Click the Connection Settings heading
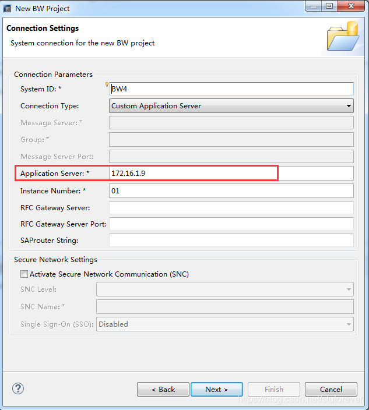Image resolution: width=369 pixels, height=410 pixels. [43, 28]
